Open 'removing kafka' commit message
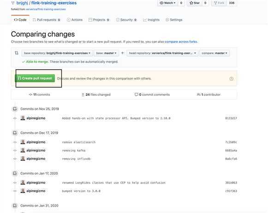Screen dimensions: 268x213 [x=74, y=150]
